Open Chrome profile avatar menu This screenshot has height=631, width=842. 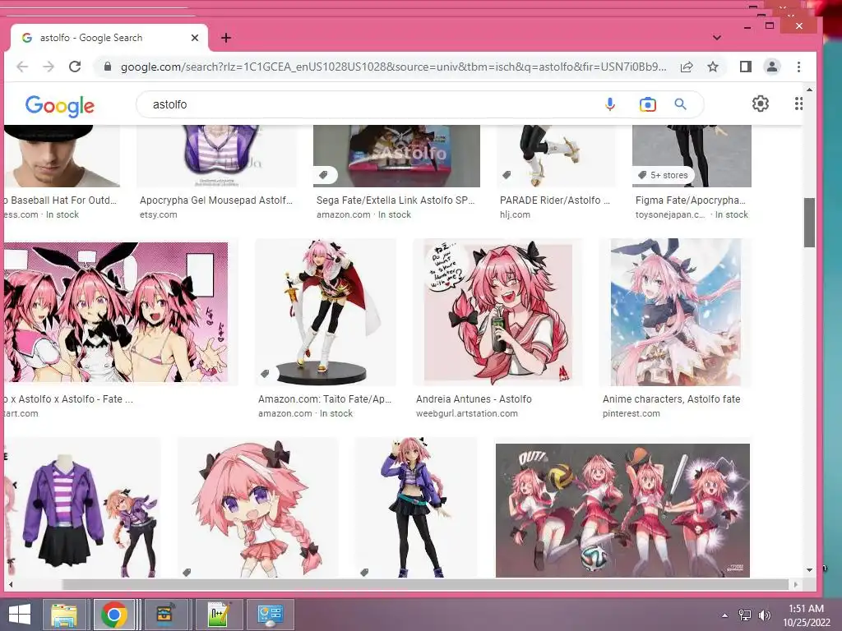pos(771,67)
